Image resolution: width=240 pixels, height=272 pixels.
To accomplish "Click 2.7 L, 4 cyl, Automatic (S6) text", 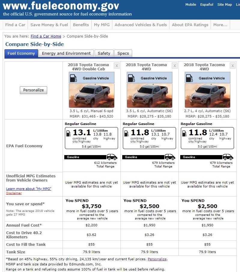I will 207,111.
